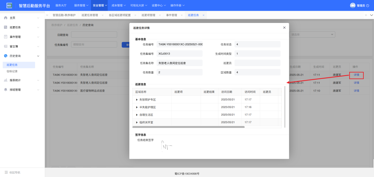Click the 17:16 visit time cell
Image resolution: width=374 pixels, height=177 pixels.
pyautogui.click(x=251, y=107)
